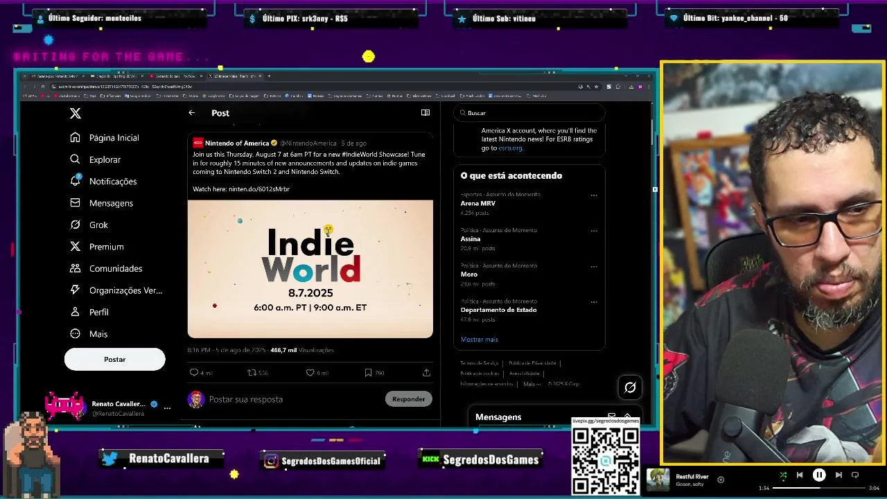Open the floating Grok button
The width and height of the screenshot is (887, 499).
coord(630,387)
